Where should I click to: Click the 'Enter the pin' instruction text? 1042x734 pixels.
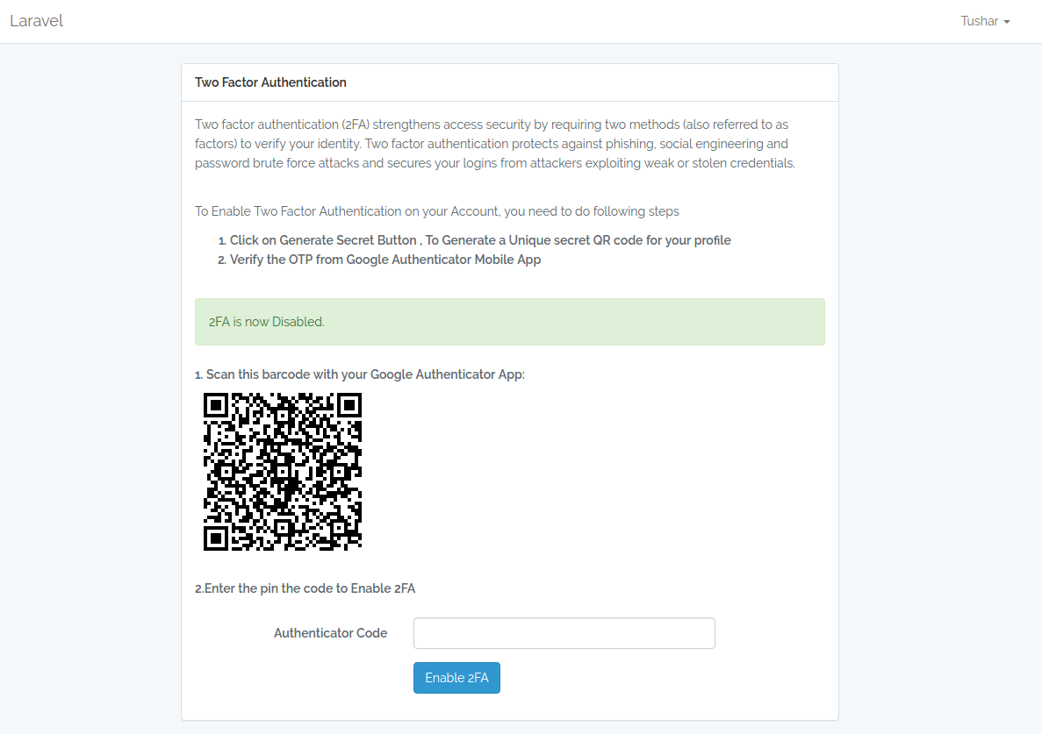305,588
